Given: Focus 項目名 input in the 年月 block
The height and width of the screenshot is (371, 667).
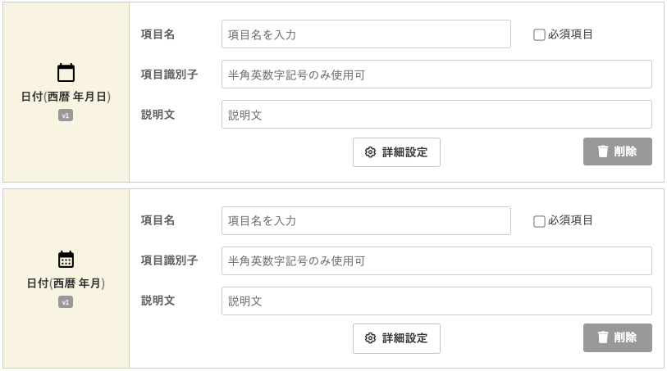Looking at the screenshot, I should [366, 221].
